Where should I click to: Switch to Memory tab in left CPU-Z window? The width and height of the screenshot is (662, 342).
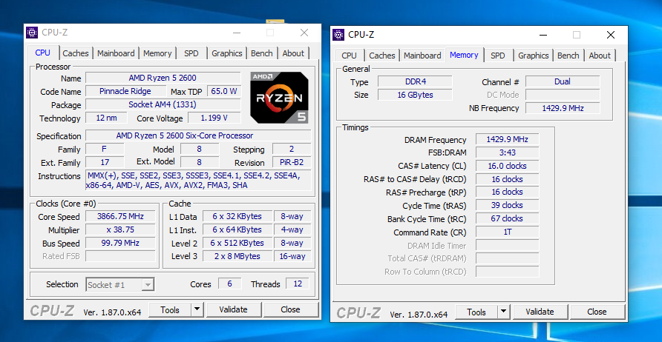point(157,53)
